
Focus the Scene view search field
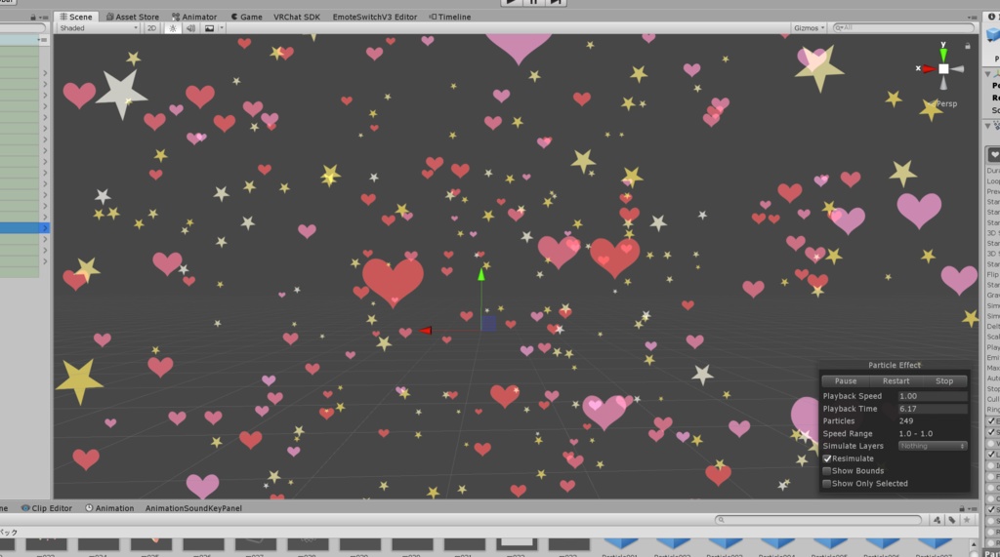coord(903,28)
